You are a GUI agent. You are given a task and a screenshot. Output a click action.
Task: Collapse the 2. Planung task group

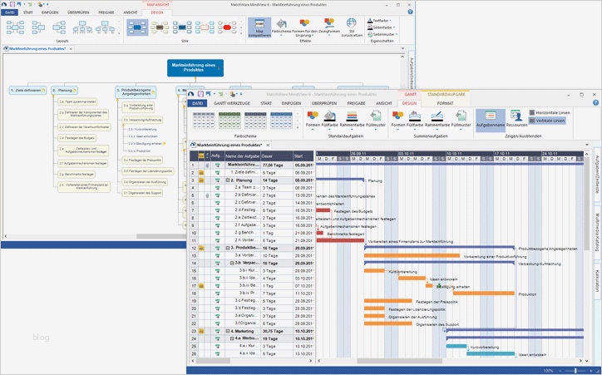(x=228, y=180)
